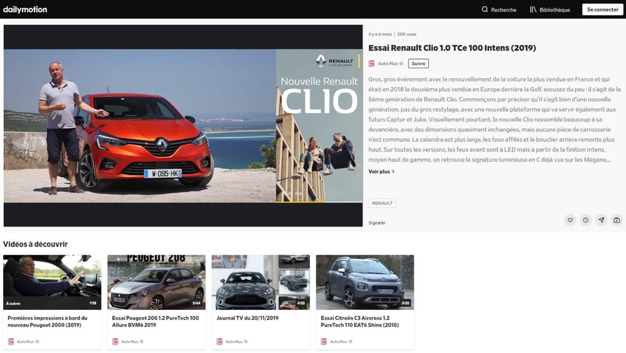Screen dimensions: 626x353
Task: Click the Signaler report link
Action: 377,223
